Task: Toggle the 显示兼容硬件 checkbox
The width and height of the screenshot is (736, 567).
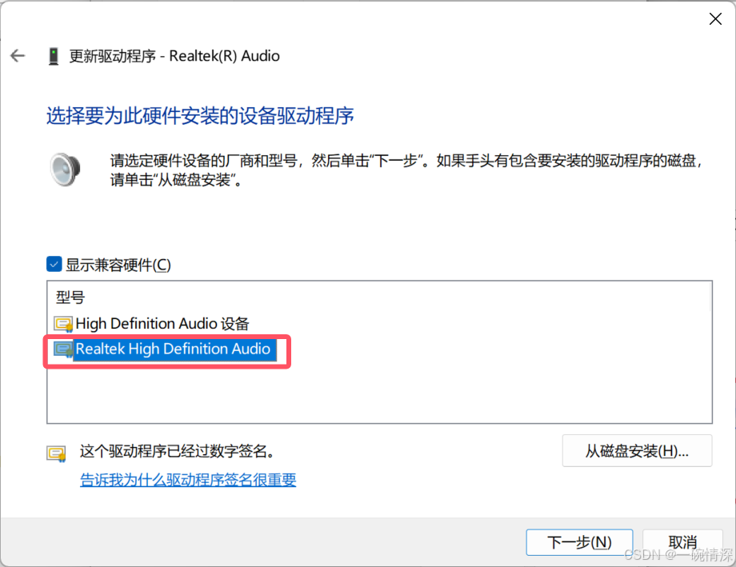Action: coord(54,264)
